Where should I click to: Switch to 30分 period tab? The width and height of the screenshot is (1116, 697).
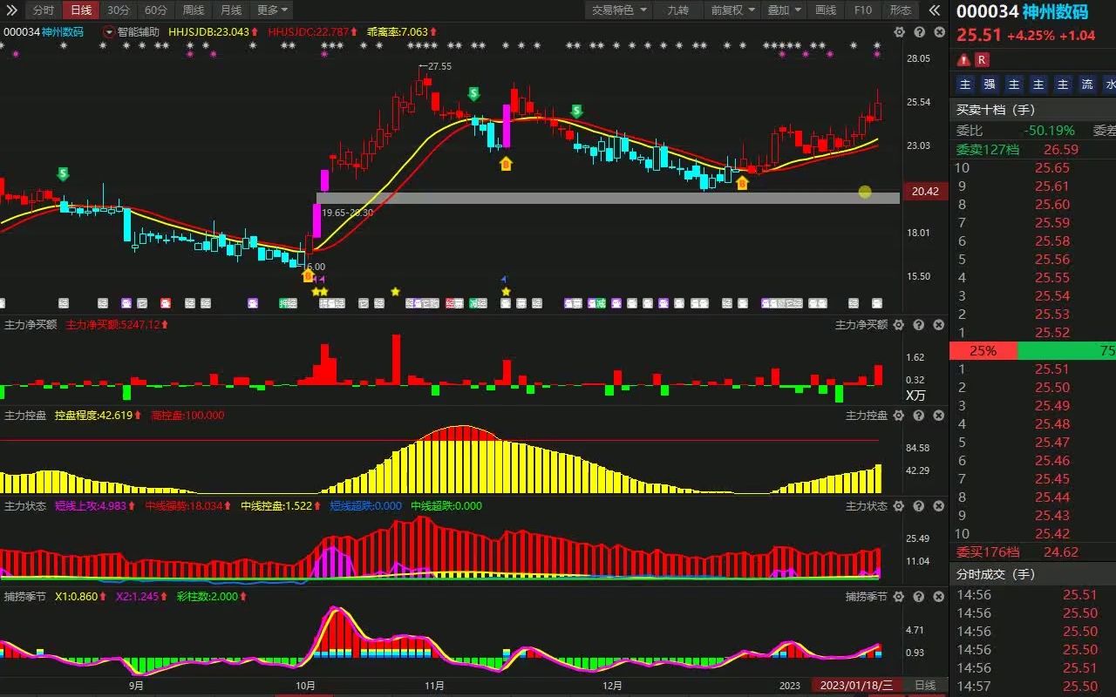(x=119, y=10)
